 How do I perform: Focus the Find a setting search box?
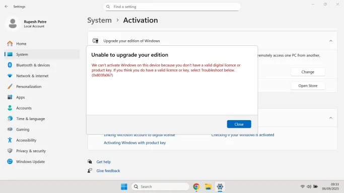point(172,7)
